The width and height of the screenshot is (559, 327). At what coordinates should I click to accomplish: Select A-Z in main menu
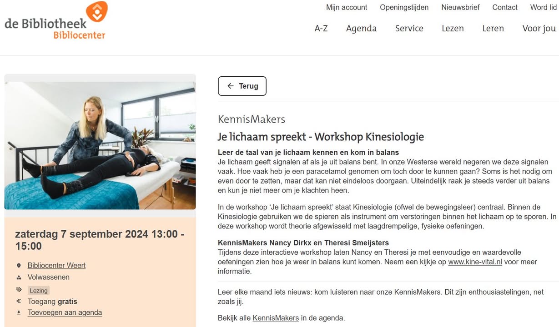[321, 28]
